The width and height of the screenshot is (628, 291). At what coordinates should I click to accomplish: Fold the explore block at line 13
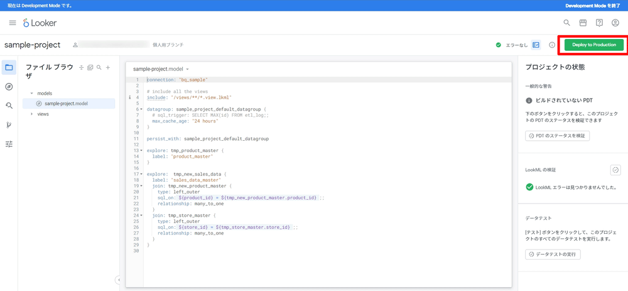142,151
